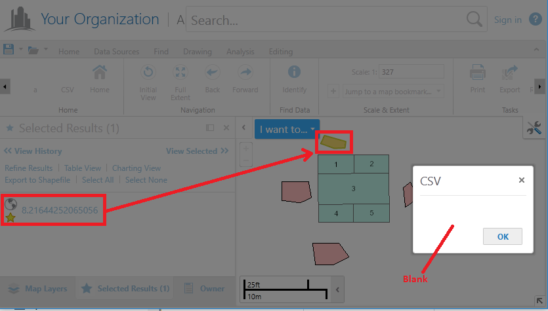Click parcel labeled 5 on map

[x=371, y=213]
